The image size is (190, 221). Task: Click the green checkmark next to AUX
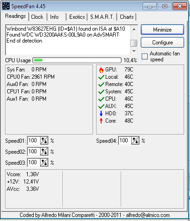[x=101, y=107]
